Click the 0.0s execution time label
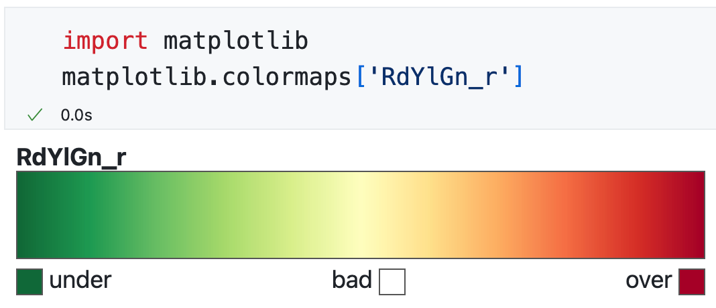This screenshot has width=716, height=308. [x=76, y=115]
